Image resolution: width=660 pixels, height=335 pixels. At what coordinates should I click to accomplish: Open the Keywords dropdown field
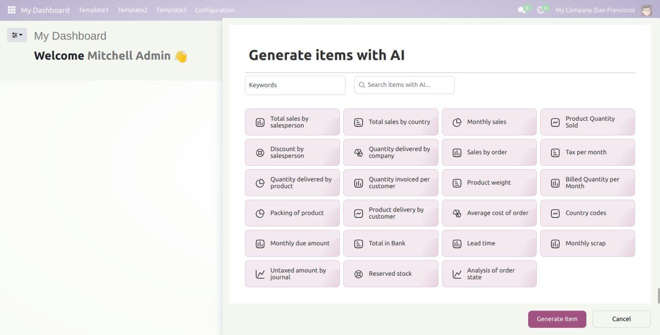(x=295, y=85)
